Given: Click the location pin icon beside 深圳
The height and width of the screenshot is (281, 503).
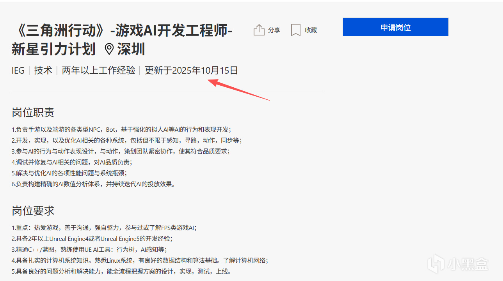Looking at the screenshot, I should click(x=109, y=49).
